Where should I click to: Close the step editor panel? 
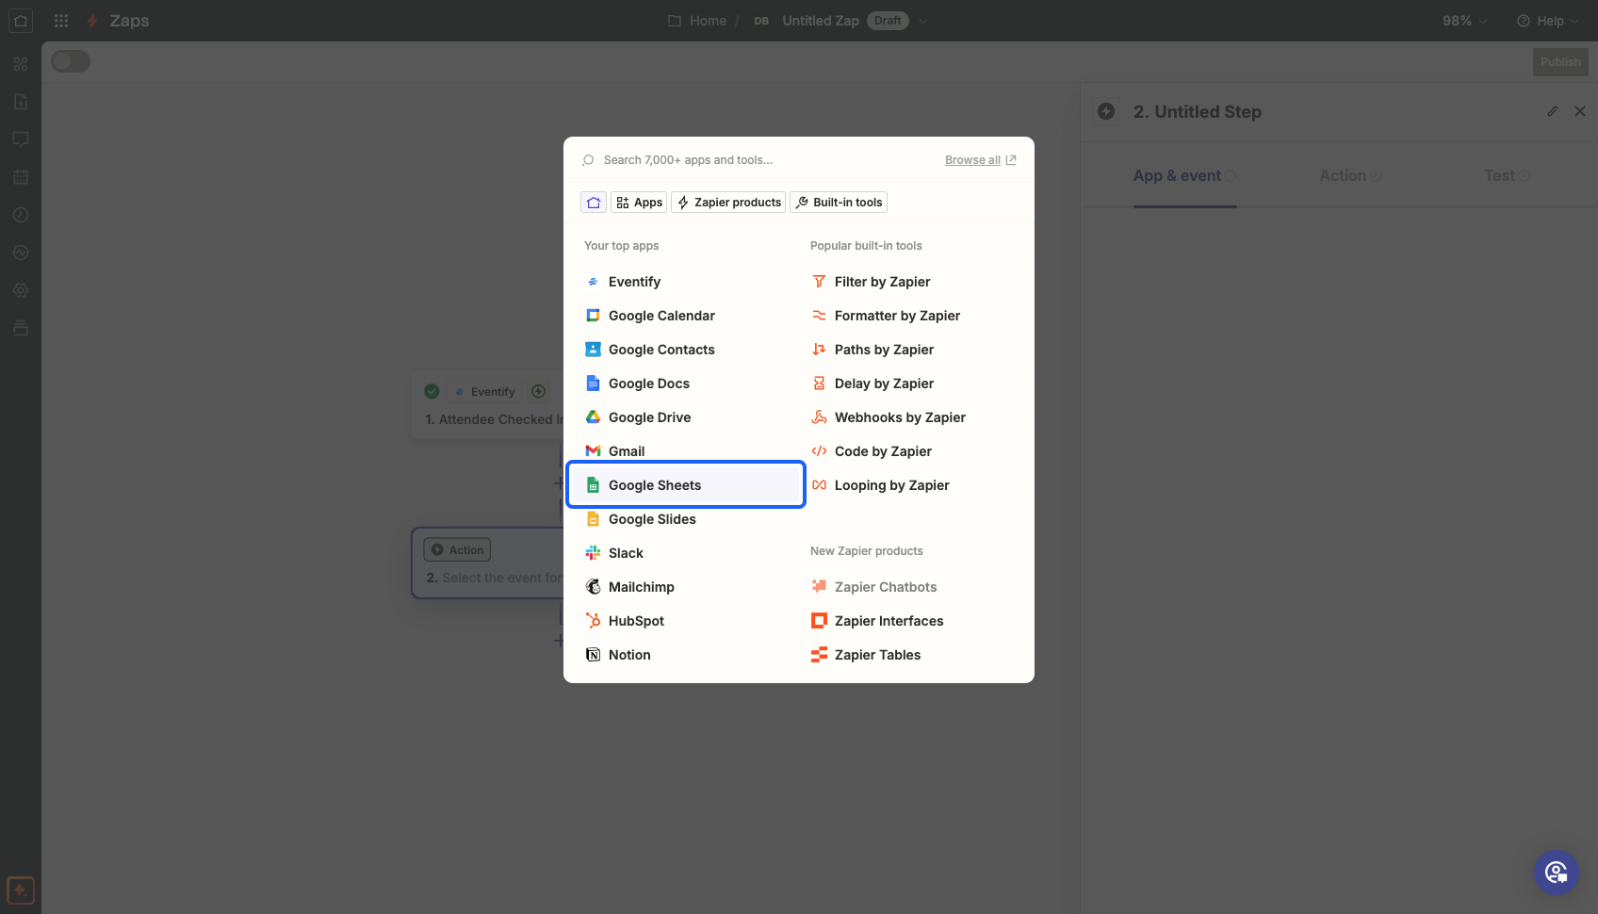1580,111
